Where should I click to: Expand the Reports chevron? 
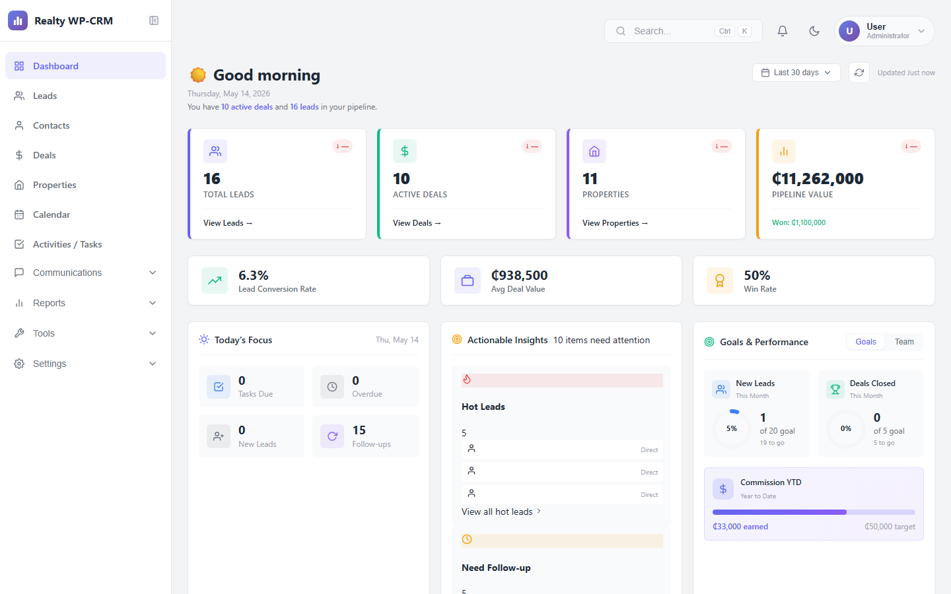point(153,303)
